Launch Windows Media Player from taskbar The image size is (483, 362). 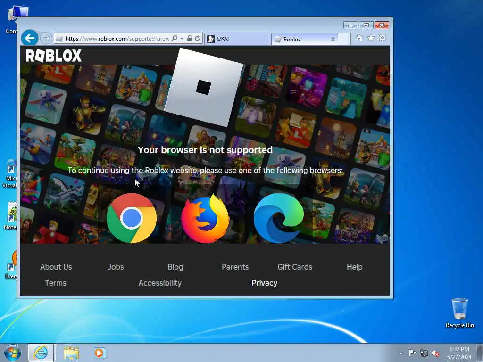[99, 353]
